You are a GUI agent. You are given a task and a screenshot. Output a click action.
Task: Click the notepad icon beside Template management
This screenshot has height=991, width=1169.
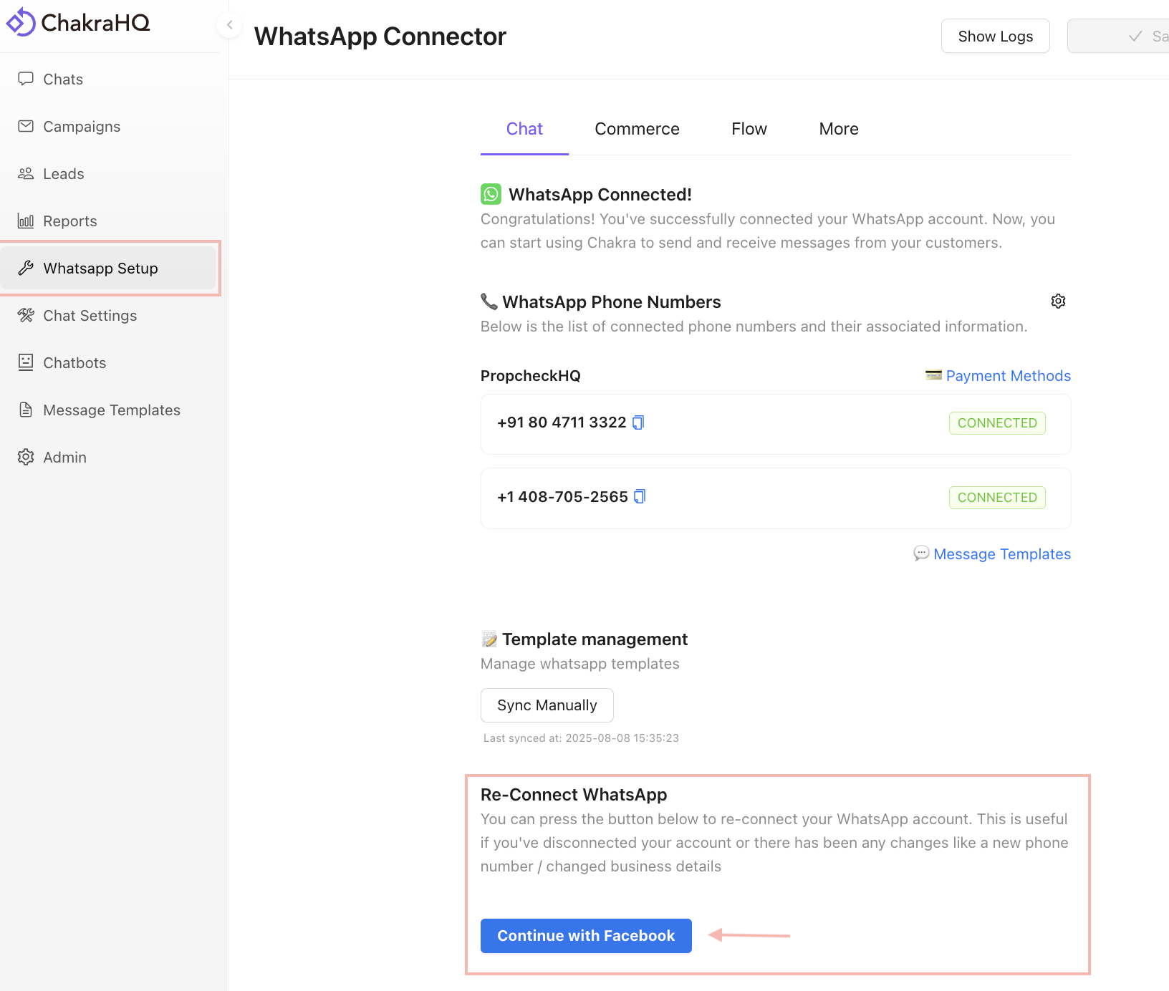[489, 639]
